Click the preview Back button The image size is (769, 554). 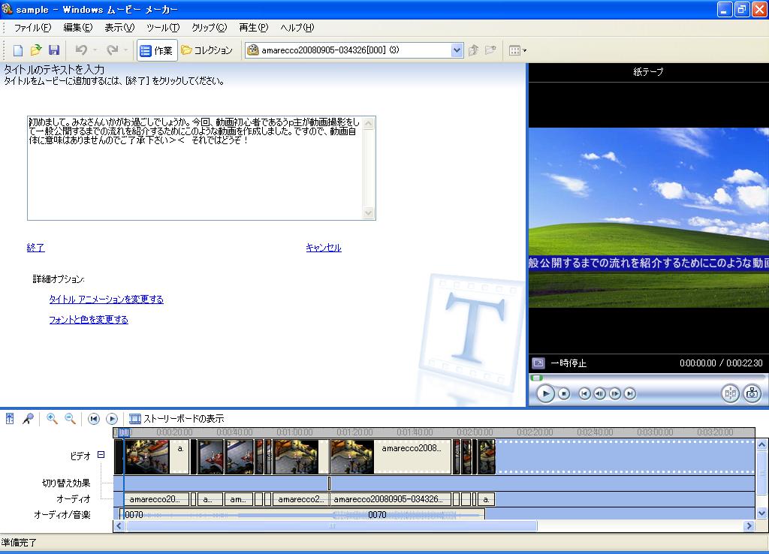coord(584,393)
